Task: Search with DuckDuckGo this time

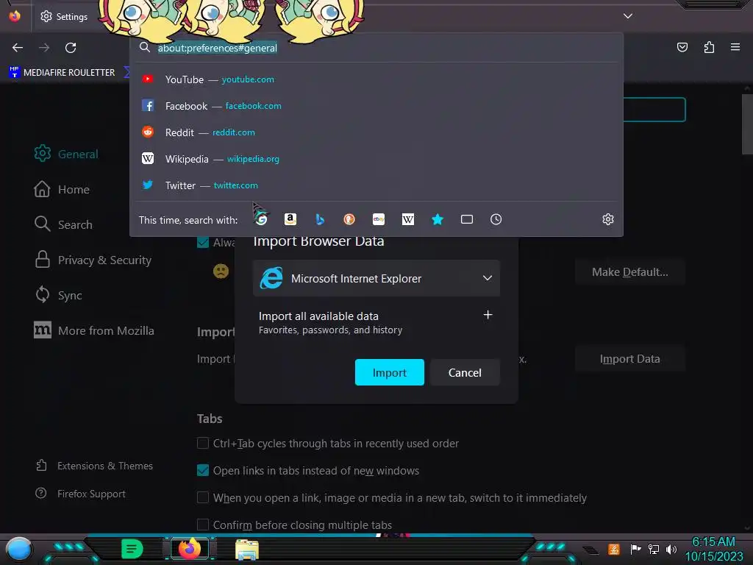Action: tap(349, 219)
